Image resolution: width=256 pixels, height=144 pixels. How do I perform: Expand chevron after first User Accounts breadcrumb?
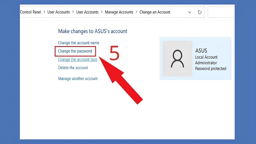pos(73,12)
